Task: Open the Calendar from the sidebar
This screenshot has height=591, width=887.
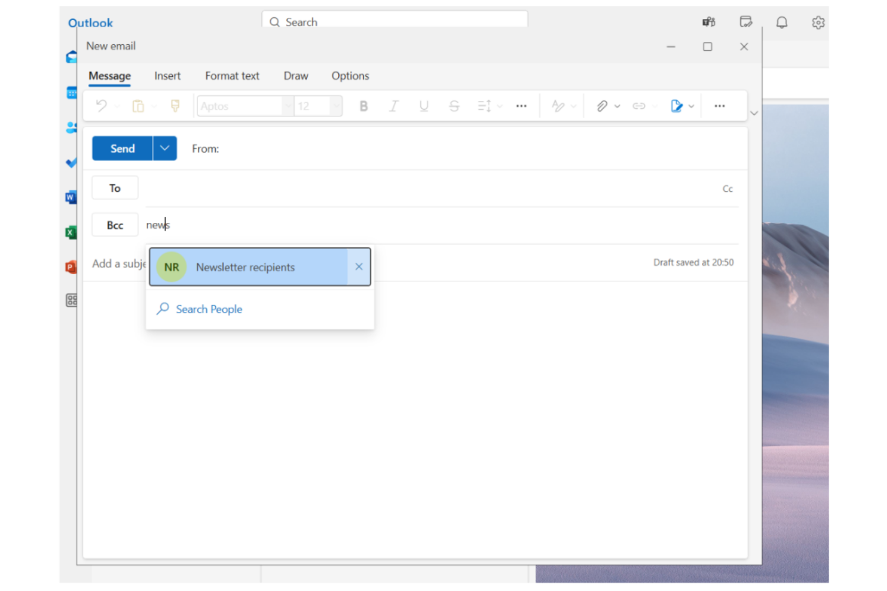Action: pos(72,92)
